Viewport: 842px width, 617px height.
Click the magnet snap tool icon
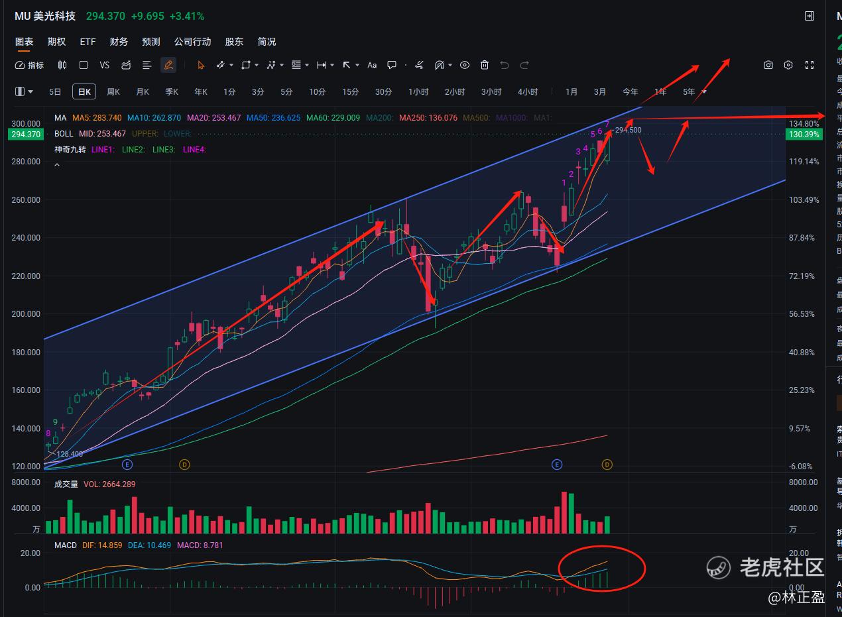coord(440,65)
